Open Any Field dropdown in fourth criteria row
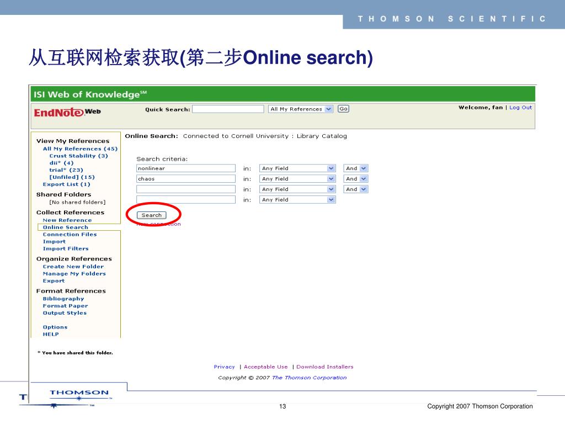 (x=297, y=200)
